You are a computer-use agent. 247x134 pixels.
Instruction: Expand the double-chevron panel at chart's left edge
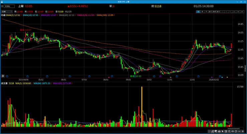click(x=3, y=76)
